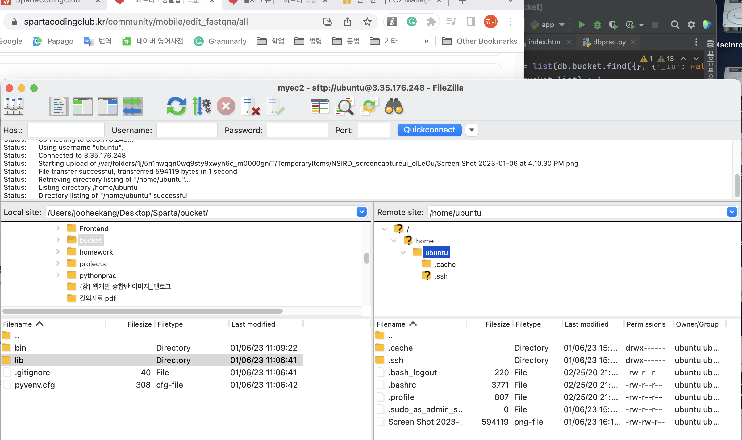Click the local tree horizontal scrollbar

142,311
